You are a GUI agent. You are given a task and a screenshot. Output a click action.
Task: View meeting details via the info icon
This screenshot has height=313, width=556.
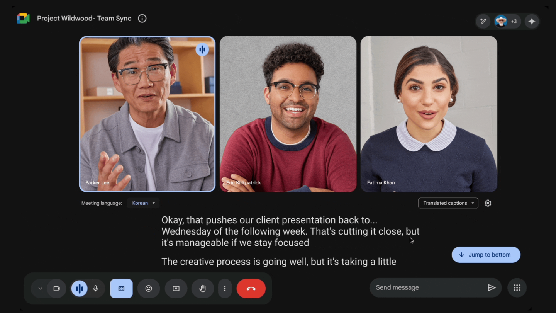click(142, 18)
